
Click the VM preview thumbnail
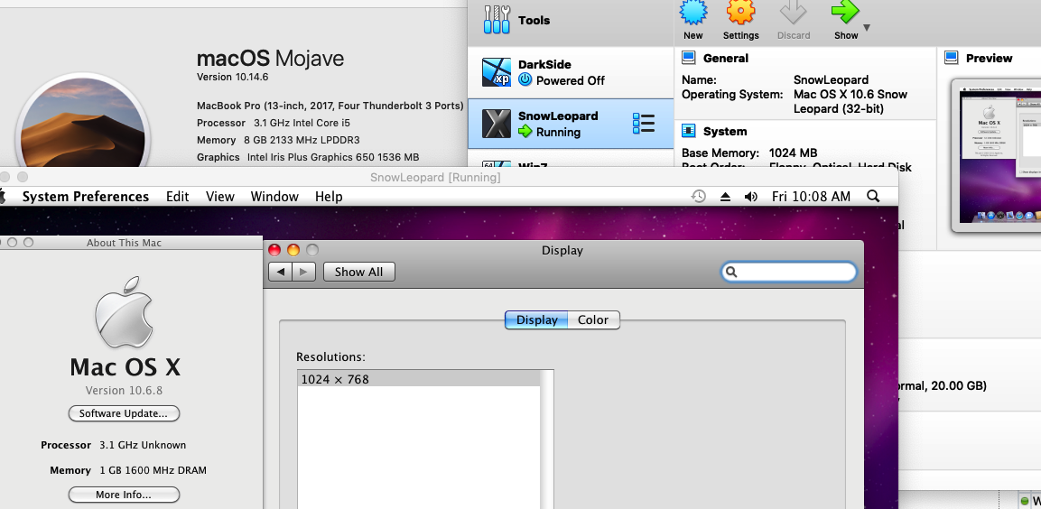[x=996, y=156]
